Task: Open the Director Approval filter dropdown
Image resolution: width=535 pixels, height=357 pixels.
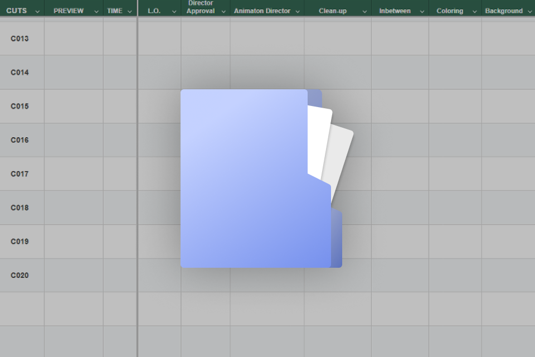Action: pyautogui.click(x=223, y=11)
